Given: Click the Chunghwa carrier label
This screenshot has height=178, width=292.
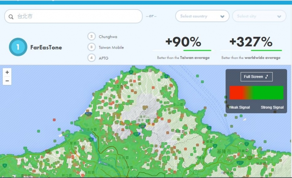Looking at the screenshot, I should (x=108, y=36).
